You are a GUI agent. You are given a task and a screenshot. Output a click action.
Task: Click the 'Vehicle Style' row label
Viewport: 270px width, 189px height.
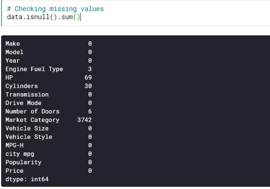click(x=29, y=137)
